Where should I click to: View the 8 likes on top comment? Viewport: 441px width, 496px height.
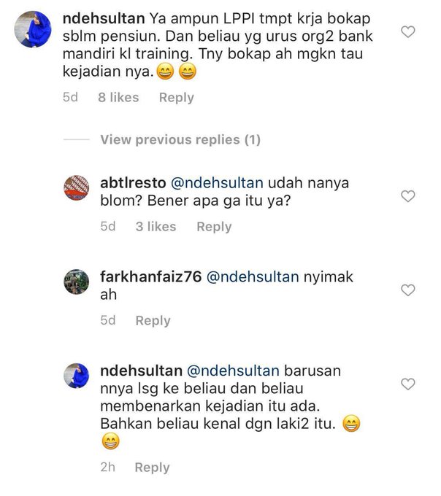118,98
